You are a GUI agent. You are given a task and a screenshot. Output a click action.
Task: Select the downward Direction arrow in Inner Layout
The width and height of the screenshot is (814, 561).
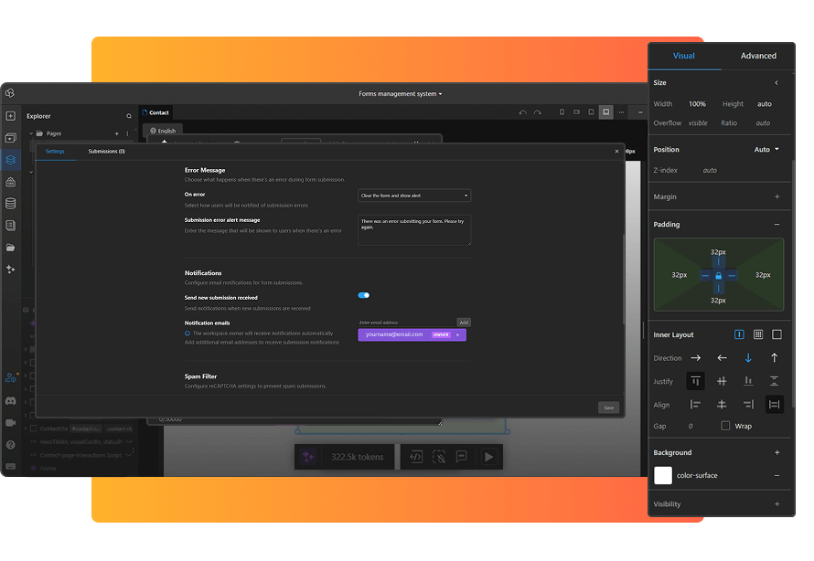pyautogui.click(x=748, y=358)
